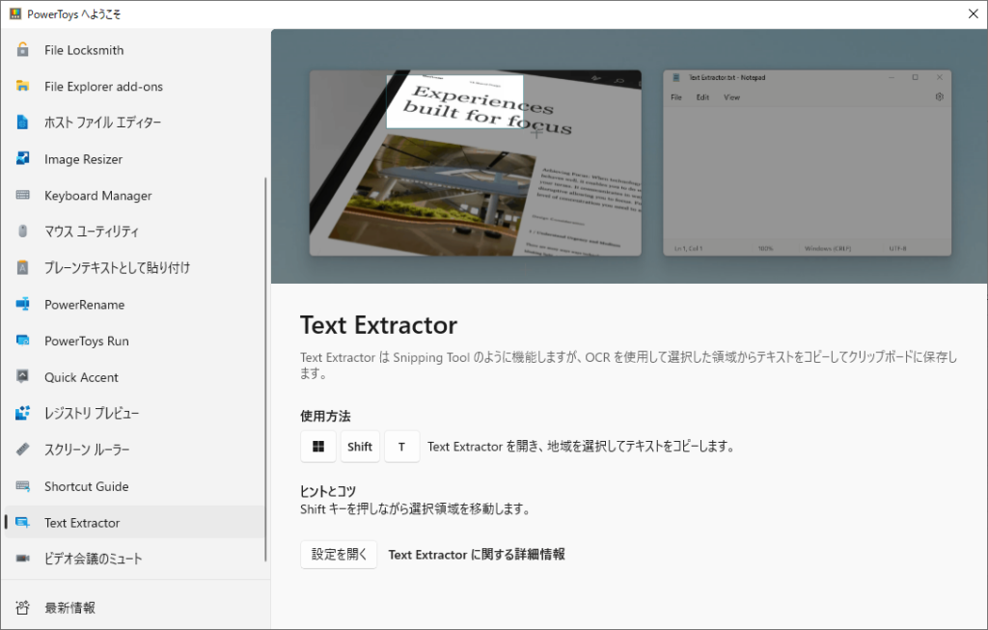Select マウス ユーティリティ label
Image resolution: width=988 pixels, height=630 pixels.
pos(92,232)
